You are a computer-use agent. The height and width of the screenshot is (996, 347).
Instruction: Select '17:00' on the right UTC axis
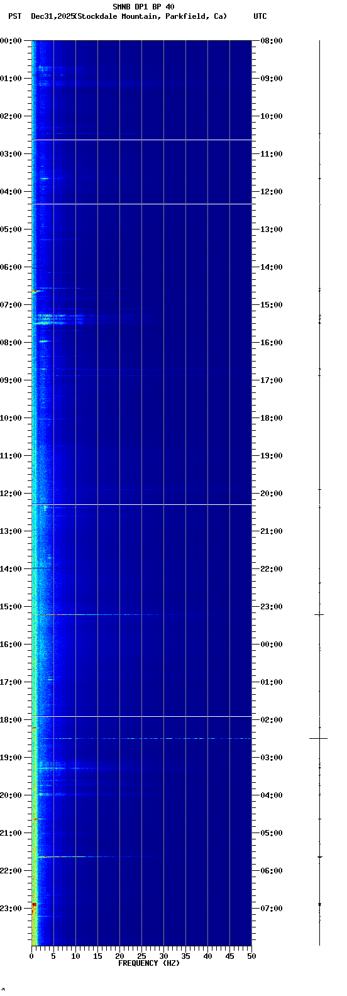tap(272, 380)
